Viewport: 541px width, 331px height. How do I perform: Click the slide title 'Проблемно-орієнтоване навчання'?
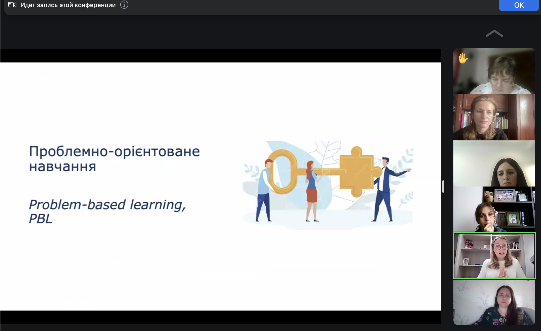[114, 159]
